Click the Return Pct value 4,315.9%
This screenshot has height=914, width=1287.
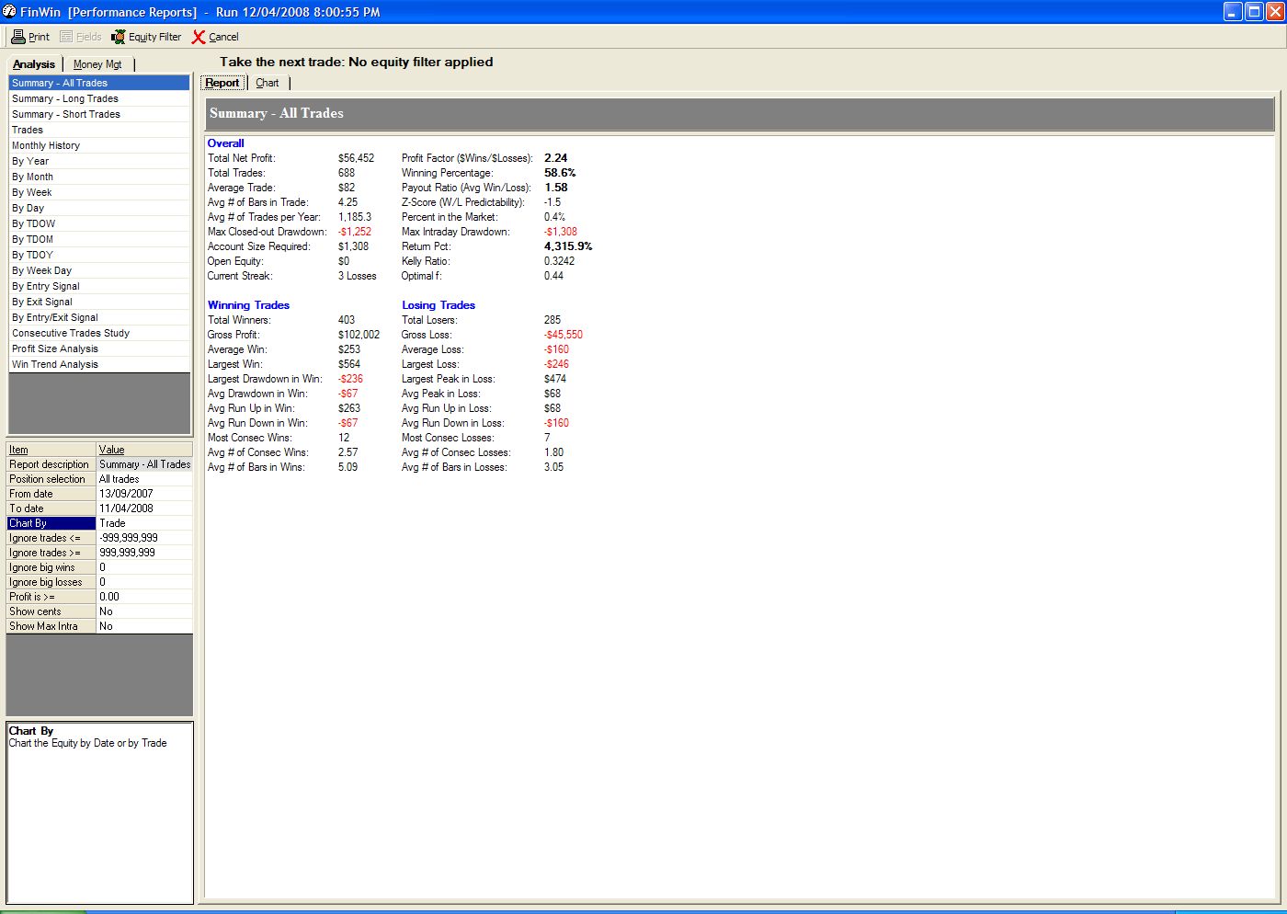pos(568,246)
